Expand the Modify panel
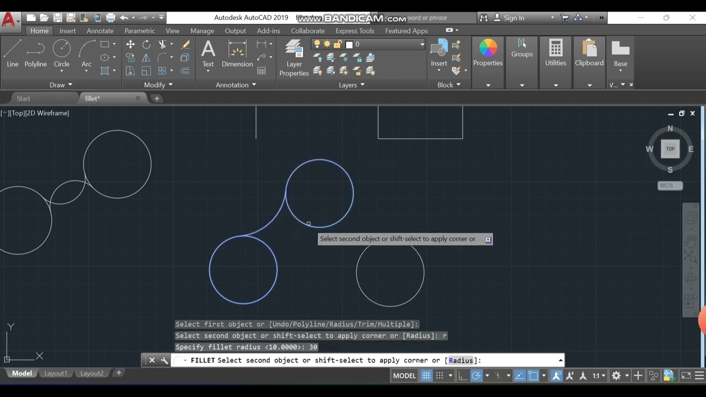706x397 pixels. tap(159, 85)
